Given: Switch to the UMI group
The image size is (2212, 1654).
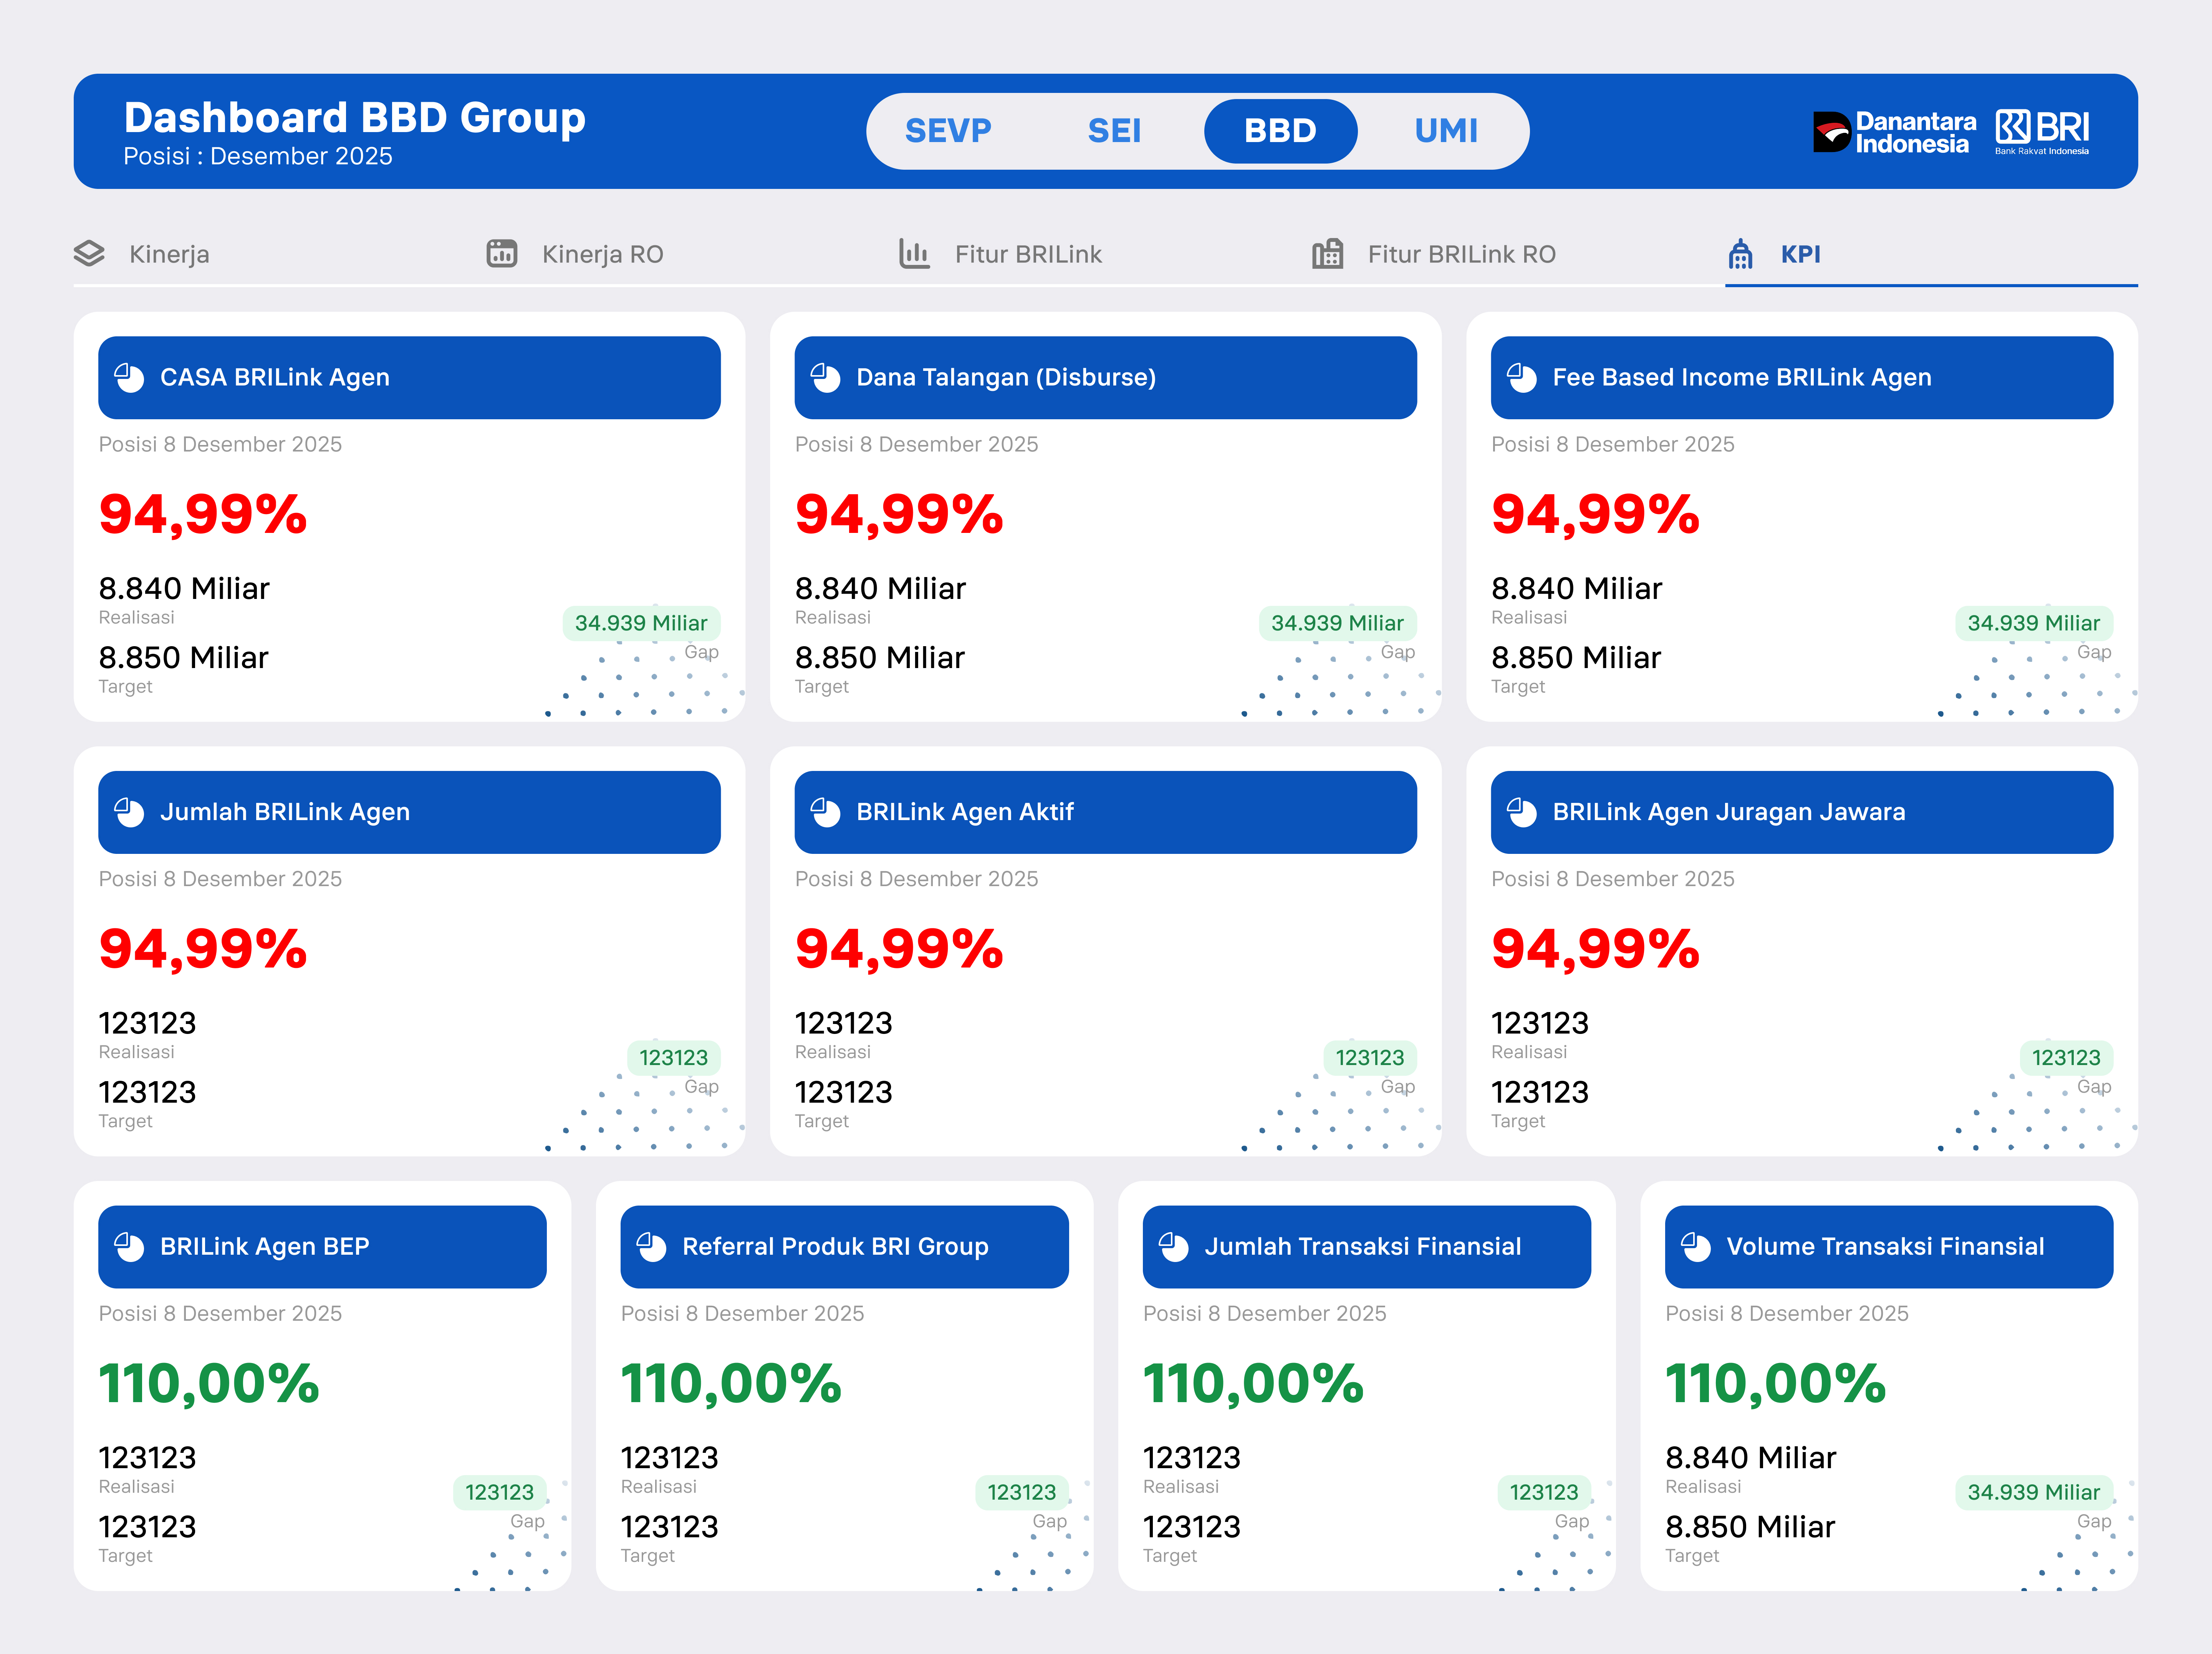Looking at the screenshot, I should tap(1446, 131).
